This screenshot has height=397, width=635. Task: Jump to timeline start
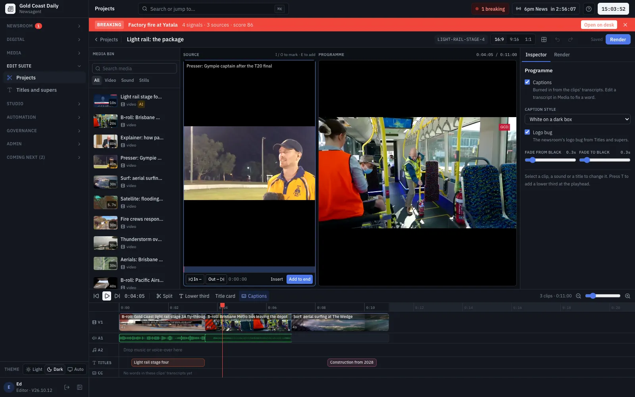click(x=96, y=296)
